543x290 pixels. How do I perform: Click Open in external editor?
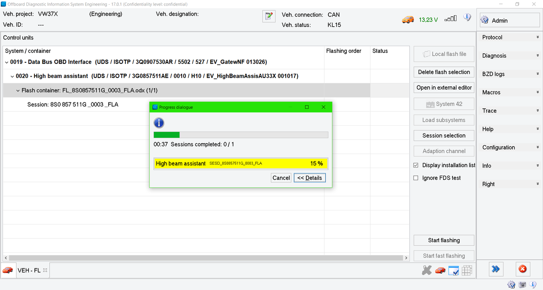[x=444, y=88]
